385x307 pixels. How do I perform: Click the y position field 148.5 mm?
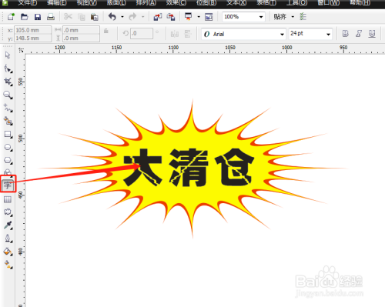32,38
